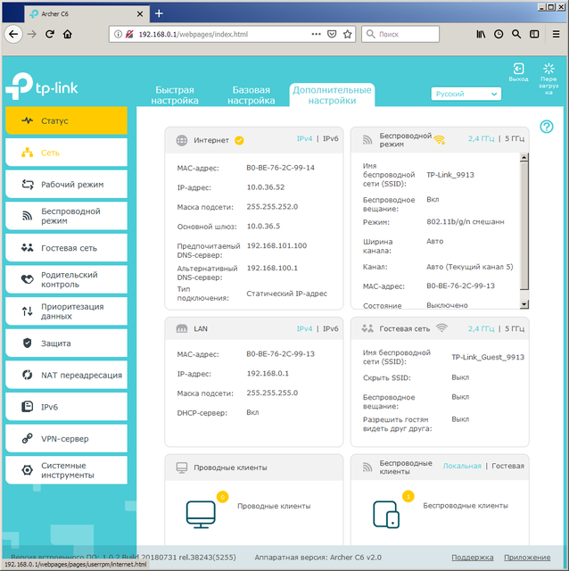Switch Internet card to IPv6
569x571 pixels.
click(331, 139)
